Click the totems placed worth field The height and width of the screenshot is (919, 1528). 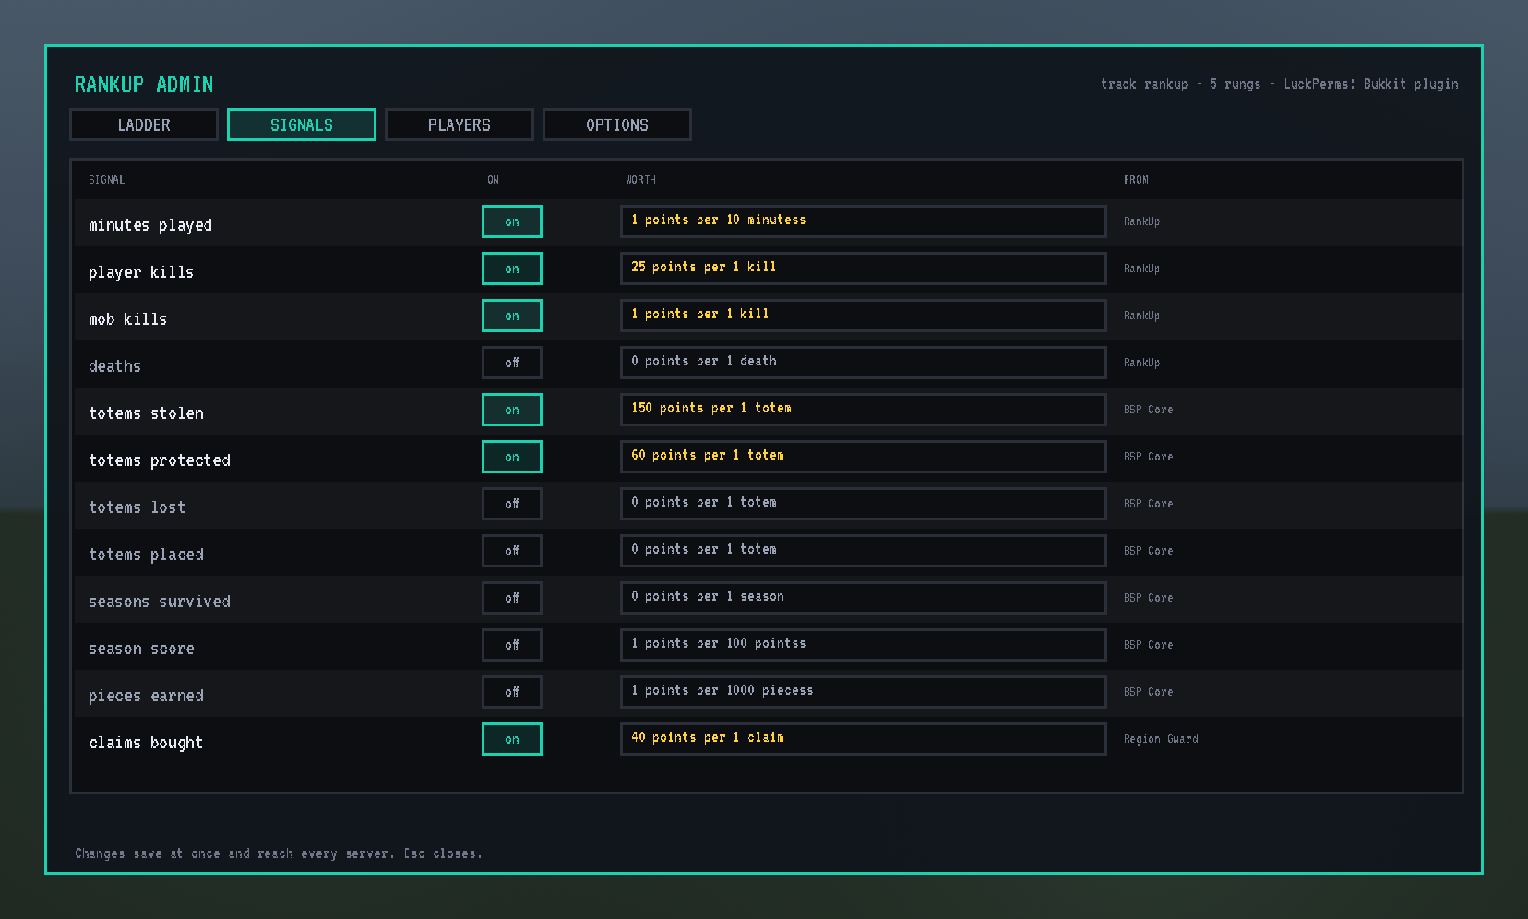[x=864, y=551]
